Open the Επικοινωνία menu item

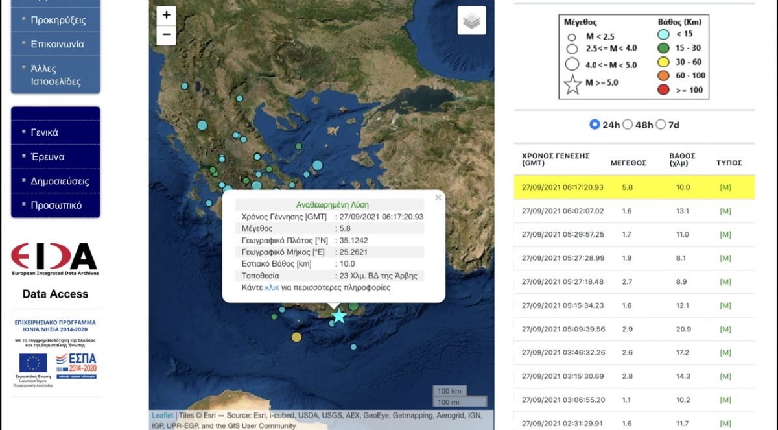[57, 44]
